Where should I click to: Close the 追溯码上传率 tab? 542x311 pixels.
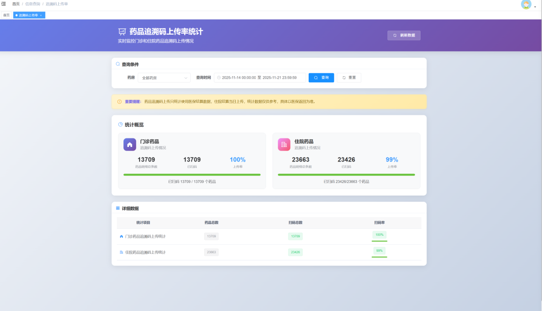(x=41, y=15)
